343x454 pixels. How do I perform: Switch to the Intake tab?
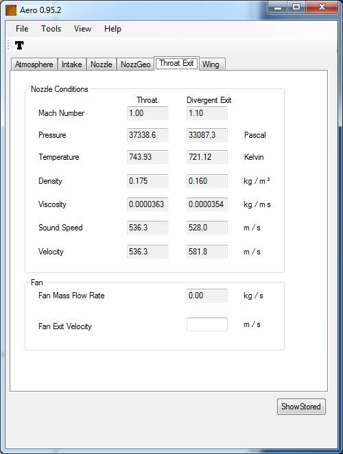pos(71,64)
